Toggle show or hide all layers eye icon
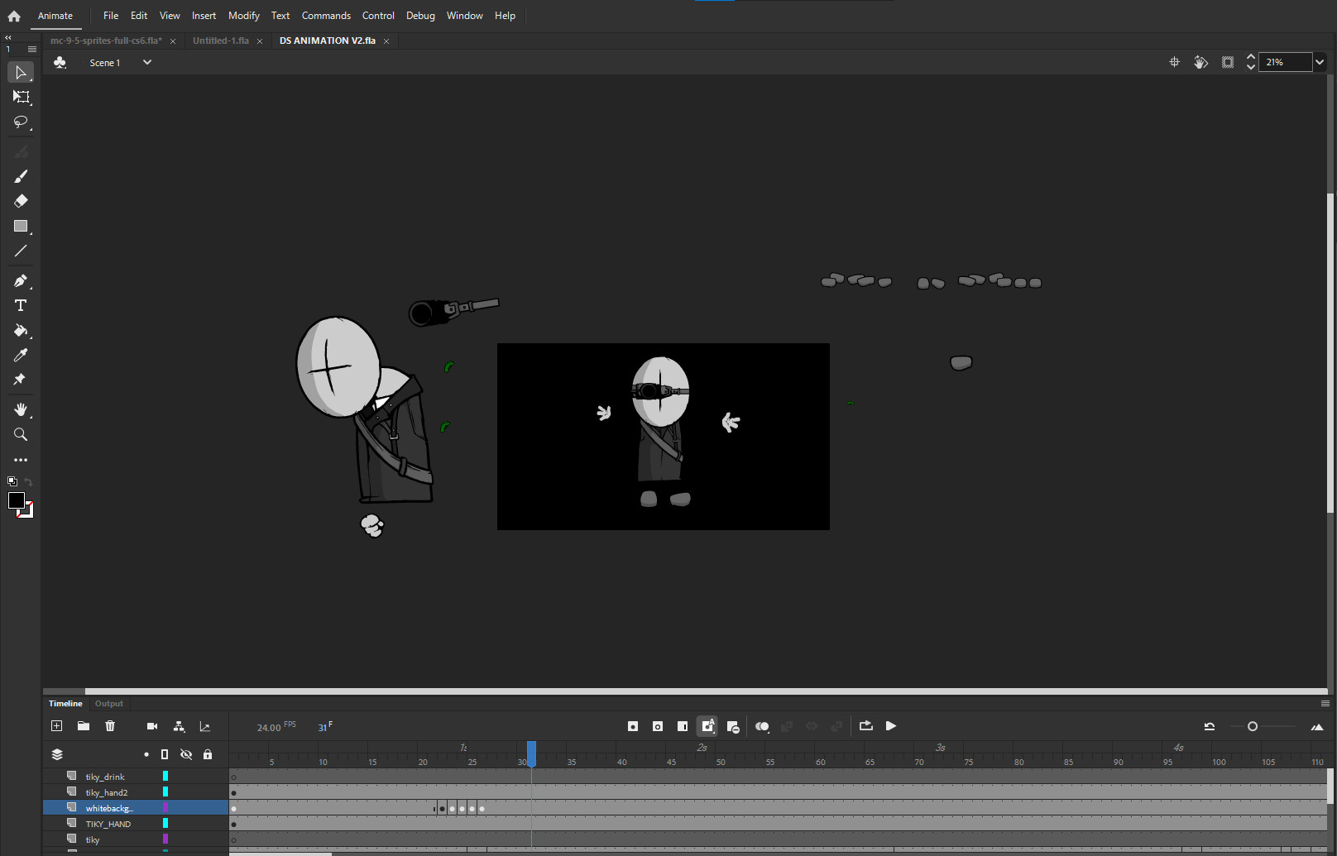 point(186,754)
